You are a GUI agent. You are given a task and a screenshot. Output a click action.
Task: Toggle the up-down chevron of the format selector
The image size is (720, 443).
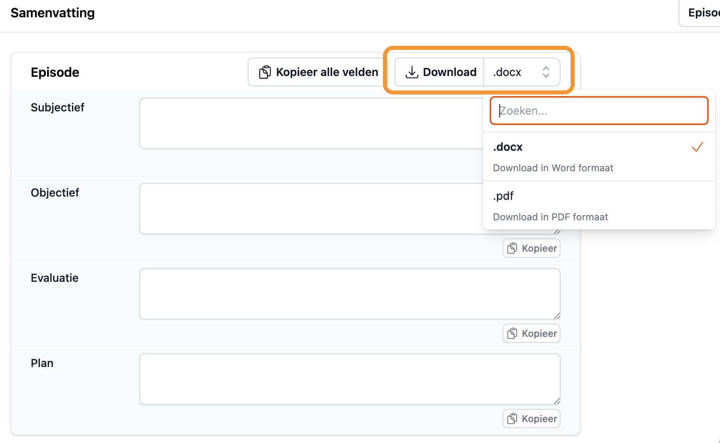[x=546, y=72]
